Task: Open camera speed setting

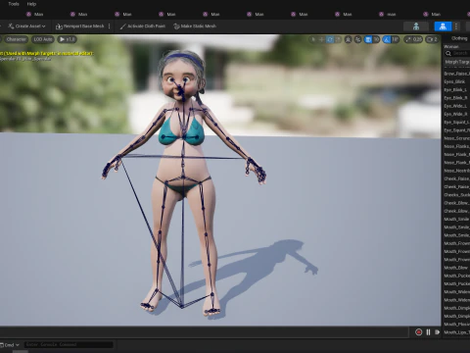Action: pos(433,39)
